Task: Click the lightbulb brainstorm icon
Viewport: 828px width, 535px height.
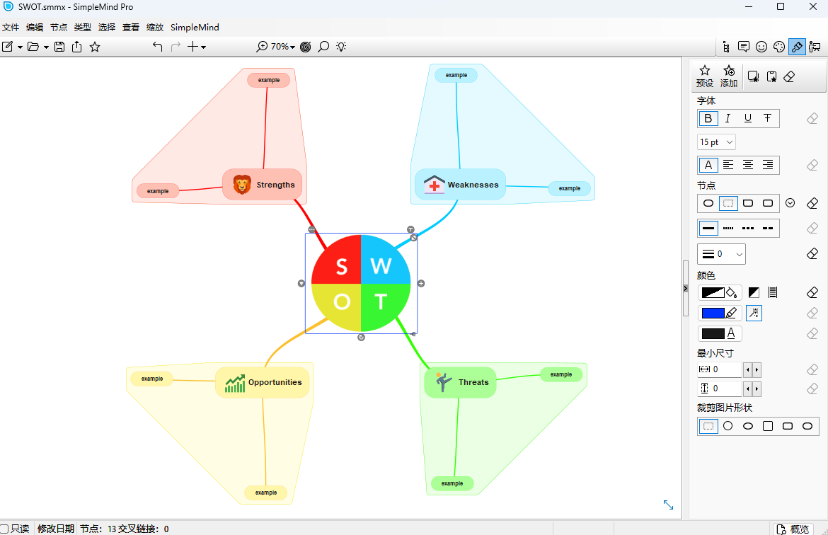Action: point(341,47)
